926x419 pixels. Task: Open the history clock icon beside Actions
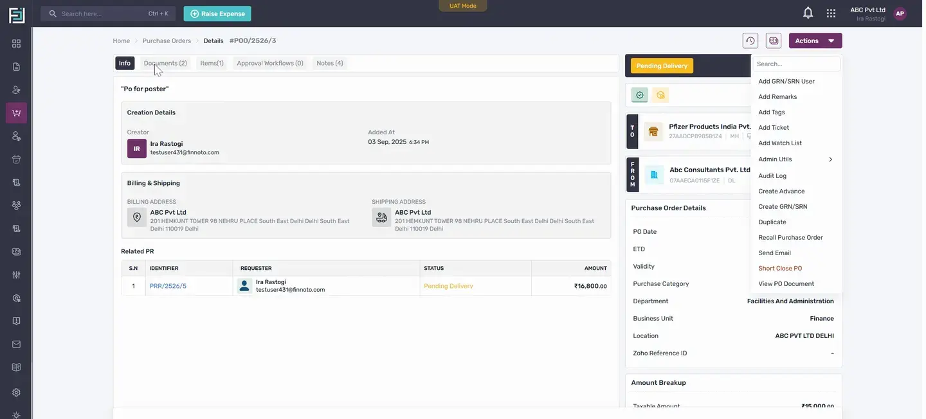750,40
